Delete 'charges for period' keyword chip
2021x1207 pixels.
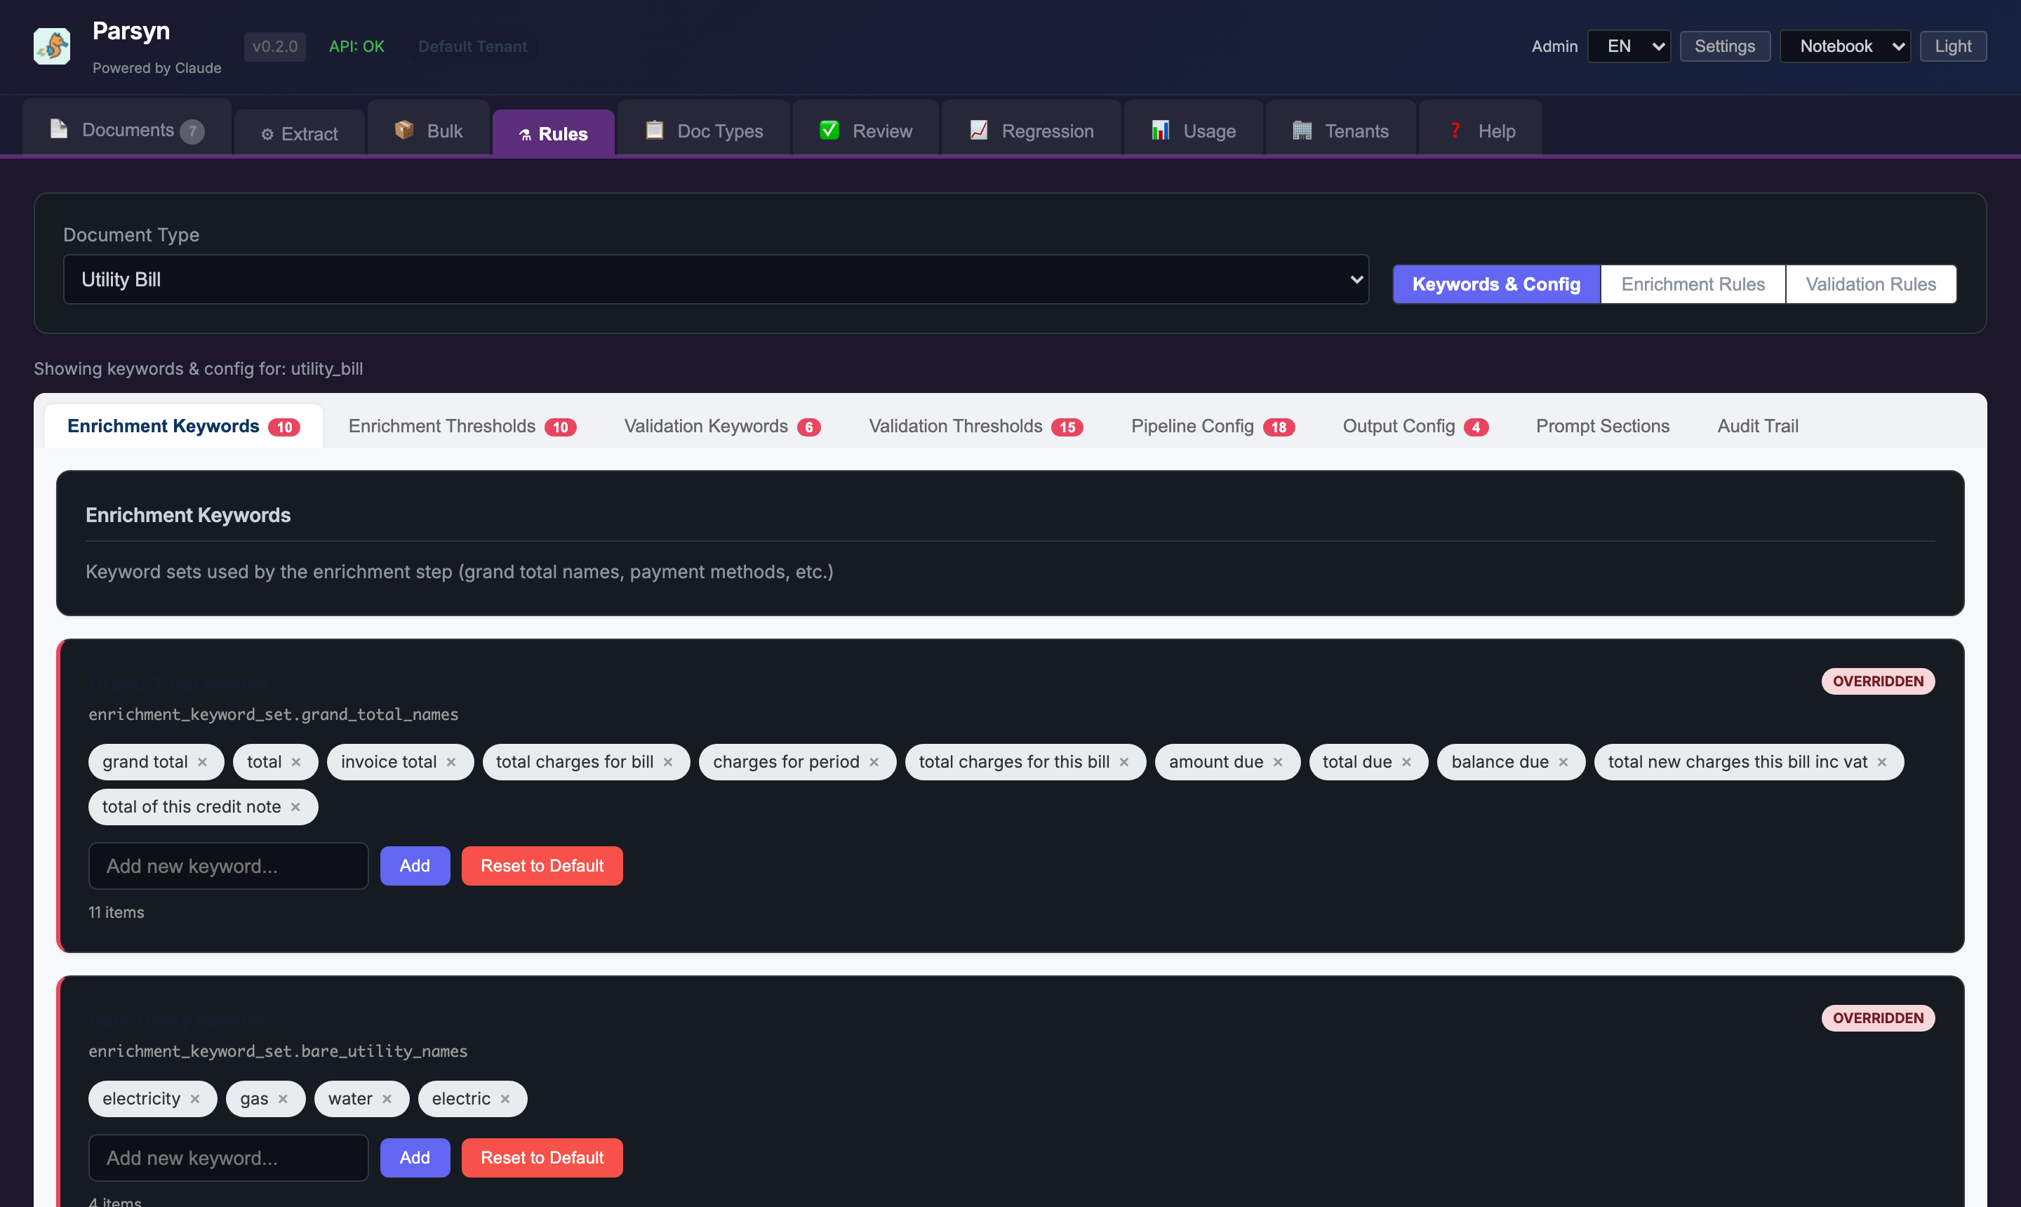pyautogui.click(x=874, y=762)
